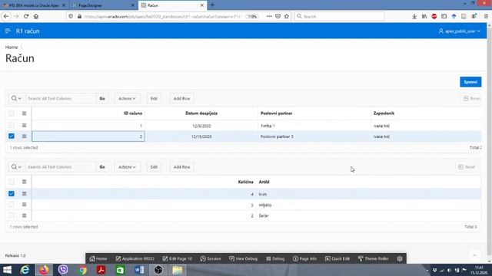Viewport: 492px width, 276px height.
Task: Go to Home breadcrumb link
Action: pos(12,48)
